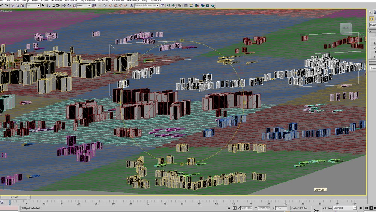Open the View reference coordinate dropdown
Viewport: 376px width, 212px height.
pos(84,6)
